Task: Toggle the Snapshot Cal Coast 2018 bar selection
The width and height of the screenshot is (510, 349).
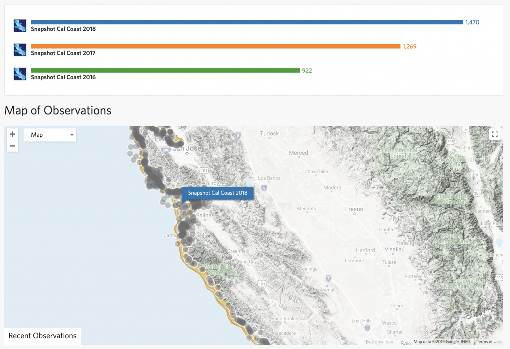Action: (x=247, y=22)
